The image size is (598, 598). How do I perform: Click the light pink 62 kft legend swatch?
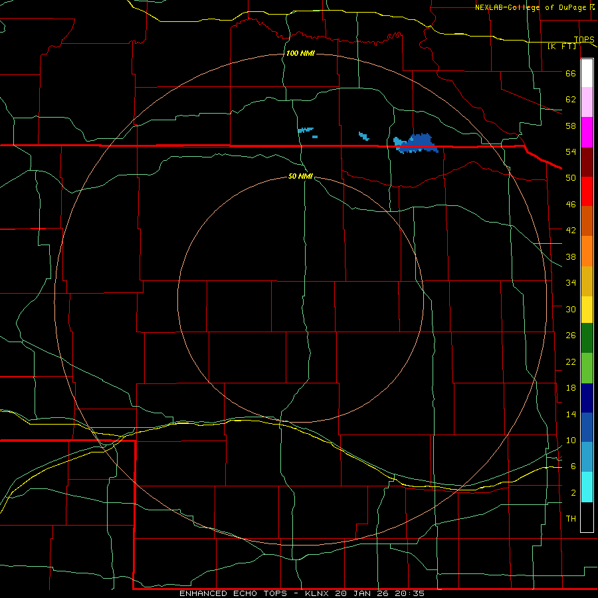[x=587, y=102]
